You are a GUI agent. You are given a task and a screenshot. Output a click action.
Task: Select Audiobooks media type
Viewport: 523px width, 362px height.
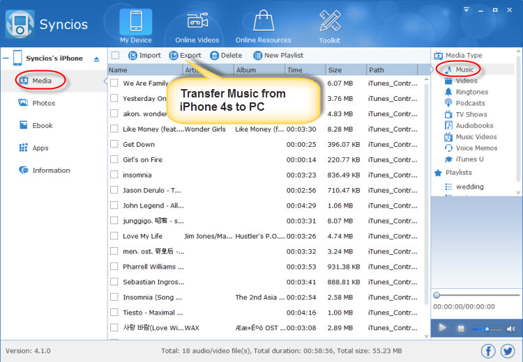tap(469, 125)
